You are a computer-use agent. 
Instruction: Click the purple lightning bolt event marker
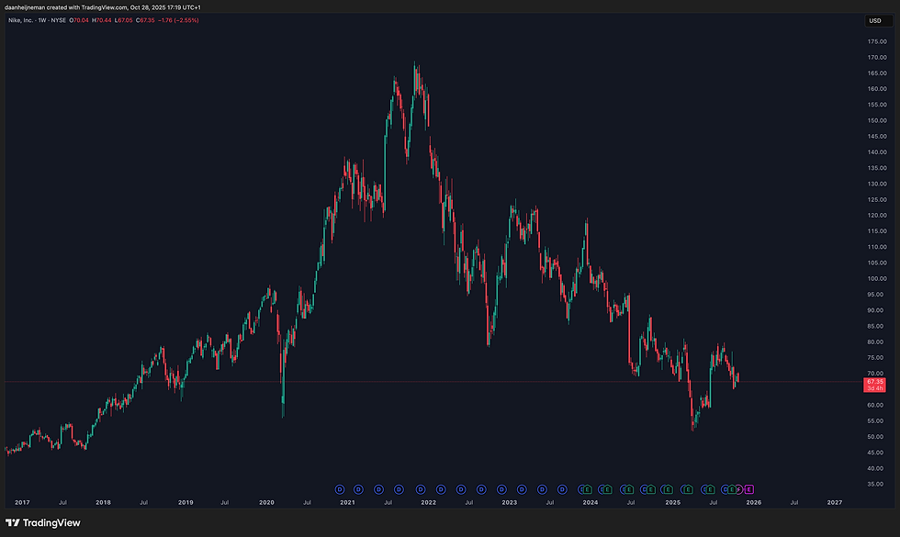tap(738, 489)
